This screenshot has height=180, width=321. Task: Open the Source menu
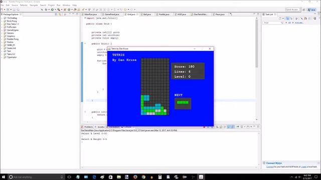point(15,5)
